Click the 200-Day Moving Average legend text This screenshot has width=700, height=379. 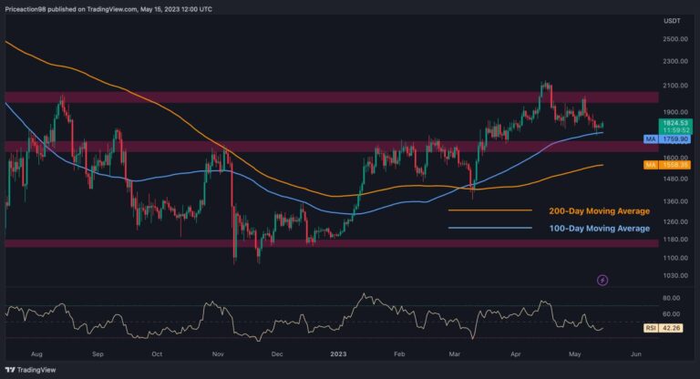599,210
